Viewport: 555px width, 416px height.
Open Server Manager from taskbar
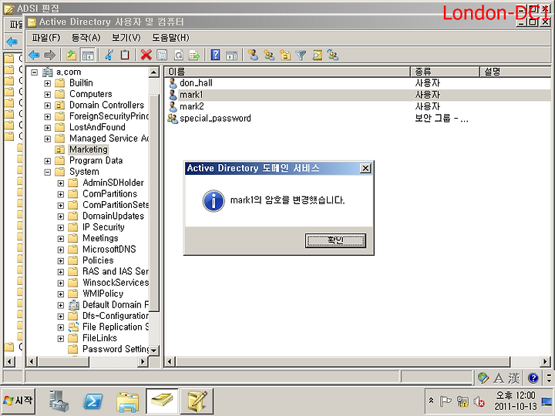click(59, 401)
